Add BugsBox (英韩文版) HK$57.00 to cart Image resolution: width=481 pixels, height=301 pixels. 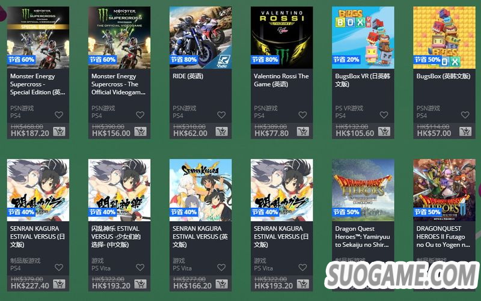tap(465, 132)
